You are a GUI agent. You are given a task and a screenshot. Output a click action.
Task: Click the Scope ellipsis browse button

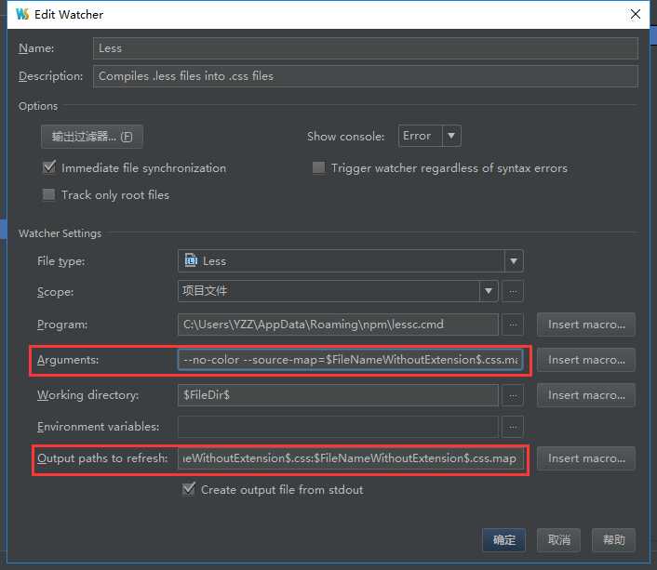click(513, 291)
